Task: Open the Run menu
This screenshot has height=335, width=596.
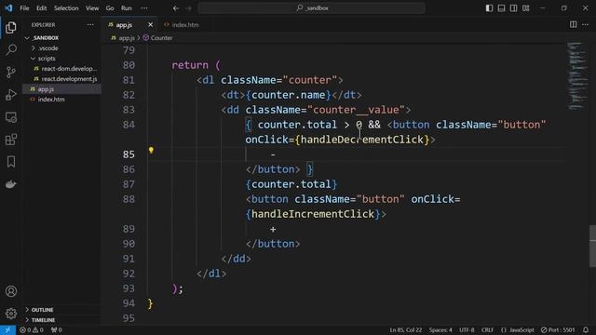Action: [127, 8]
